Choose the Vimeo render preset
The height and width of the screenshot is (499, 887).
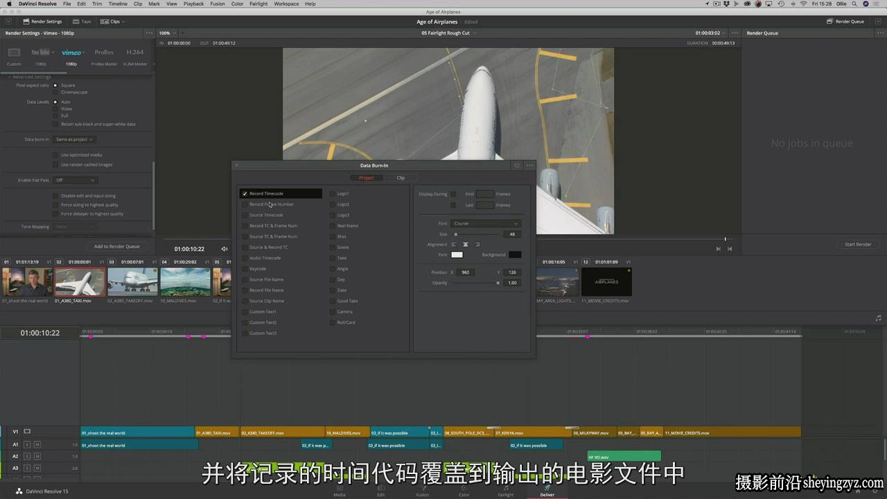coord(71,53)
